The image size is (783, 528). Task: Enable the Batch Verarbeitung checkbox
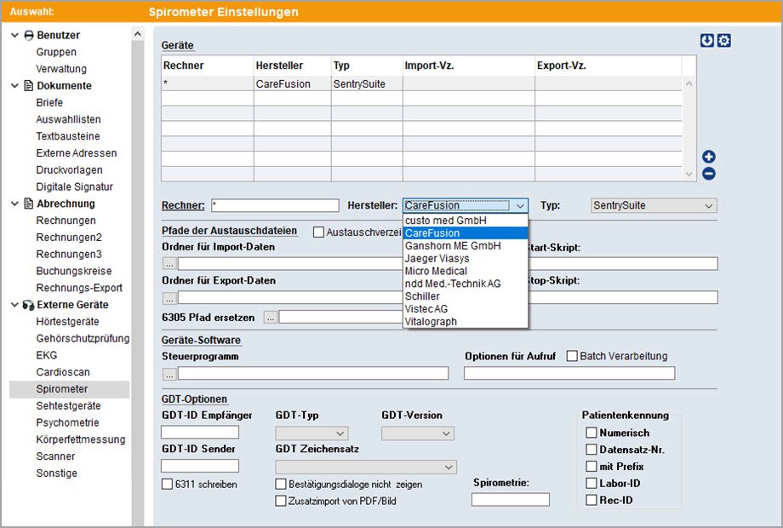573,356
